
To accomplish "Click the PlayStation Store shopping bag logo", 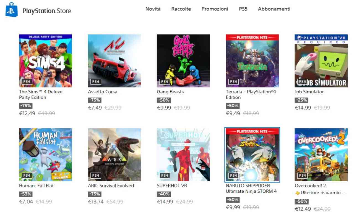I will coord(12,10).
